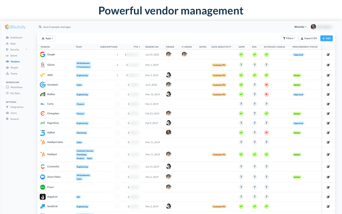
Task: Open General settings
Action: [12, 119]
